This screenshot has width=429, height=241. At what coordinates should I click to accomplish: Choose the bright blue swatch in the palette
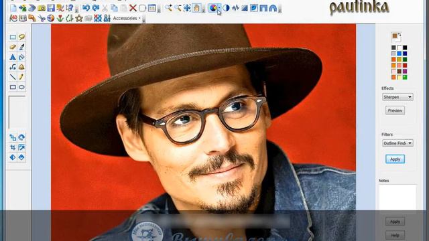tap(400, 54)
